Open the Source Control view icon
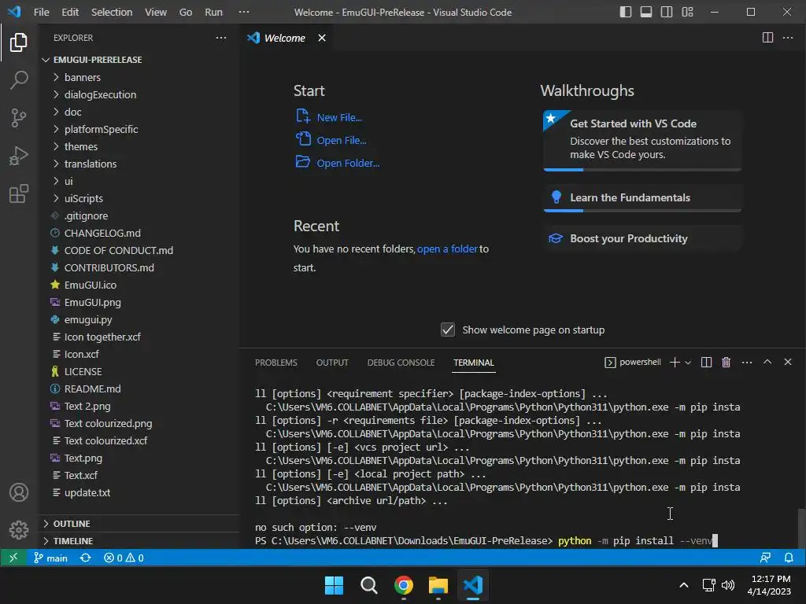The height and width of the screenshot is (604, 806). (19, 118)
